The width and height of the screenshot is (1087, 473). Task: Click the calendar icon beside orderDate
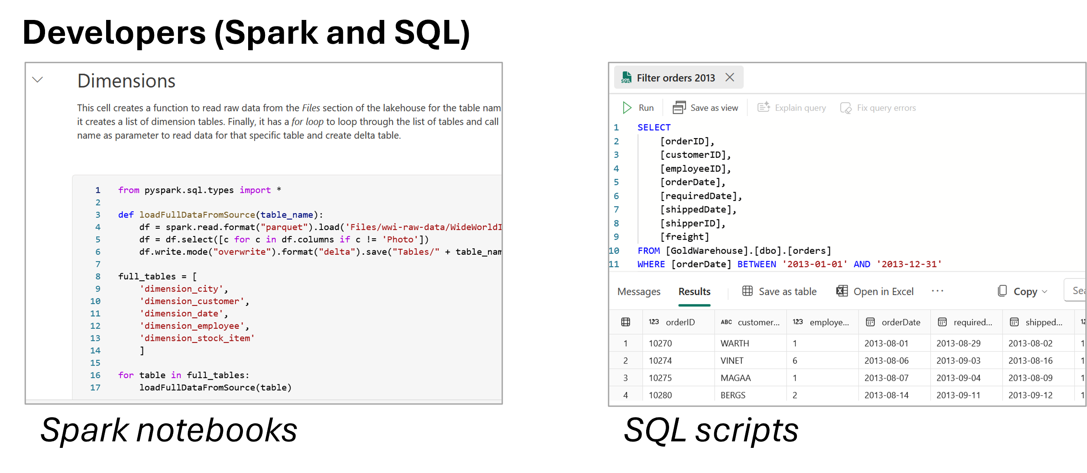coord(870,322)
